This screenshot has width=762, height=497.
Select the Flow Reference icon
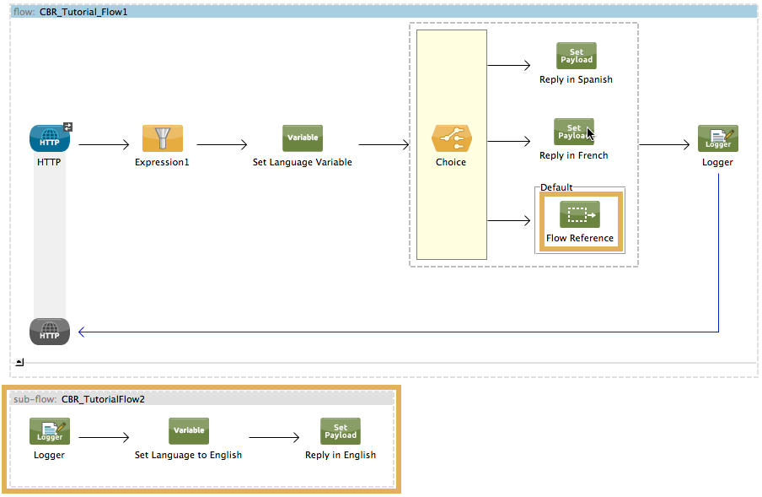579,214
